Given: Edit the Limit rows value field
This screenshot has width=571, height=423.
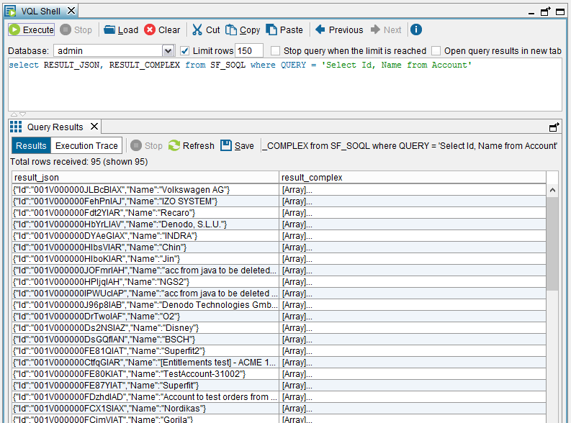Looking at the screenshot, I should click(x=249, y=51).
